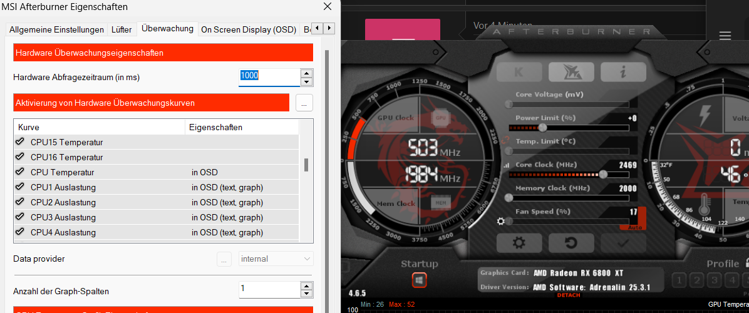
Task: Switch to Allgemeine Einstellungen tab
Action: pos(56,29)
